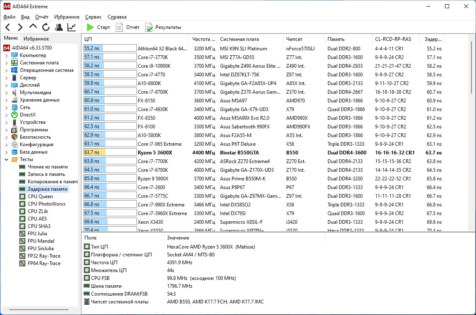
Task: Expand the Системная плата tree node
Action: 6,63
